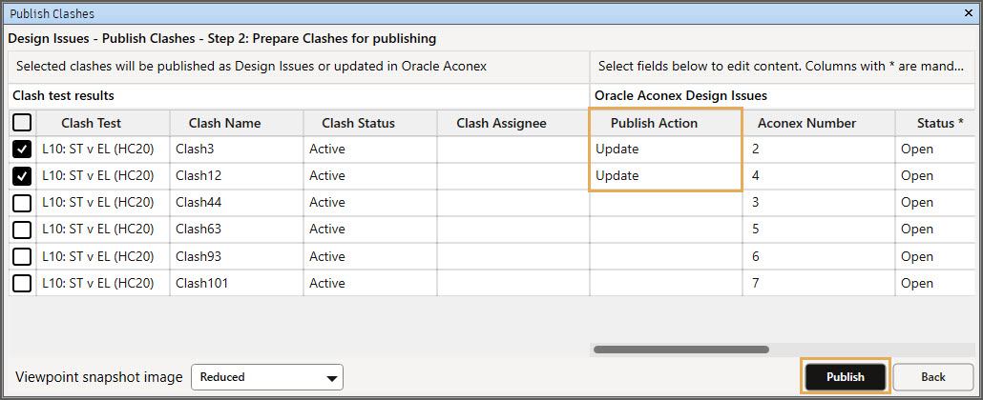The image size is (983, 400).
Task: Select the Clash63 row checkbox
Action: pyautogui.click(x=22, y=230)
